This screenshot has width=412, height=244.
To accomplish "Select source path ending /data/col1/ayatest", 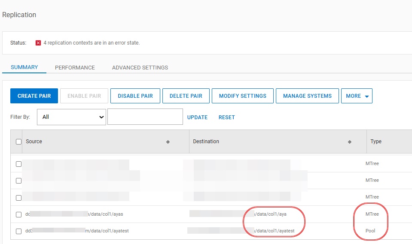I will click(x=77, y=231).
